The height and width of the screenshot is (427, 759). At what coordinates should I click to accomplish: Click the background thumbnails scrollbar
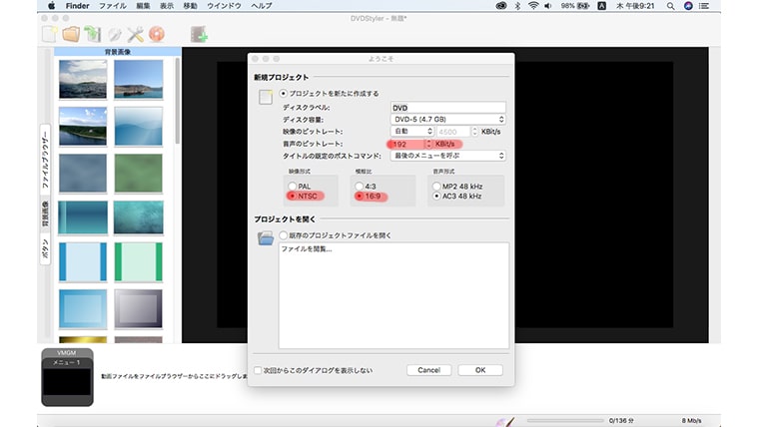[177, 101]
